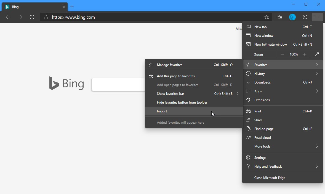Select Share menu item
This screenshot has height=194, width=325.
283,120
